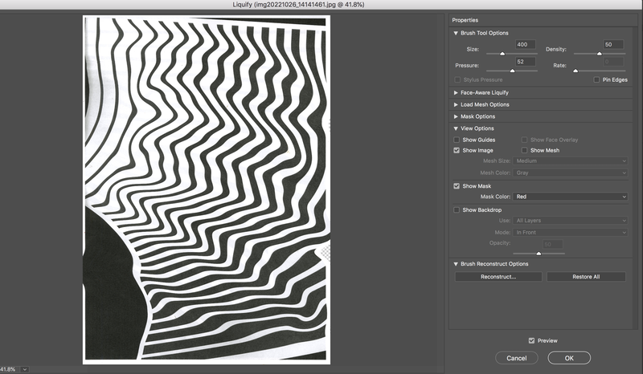Click the Density slider handle
The image size is (643, 374).
(x=599, y=54)
